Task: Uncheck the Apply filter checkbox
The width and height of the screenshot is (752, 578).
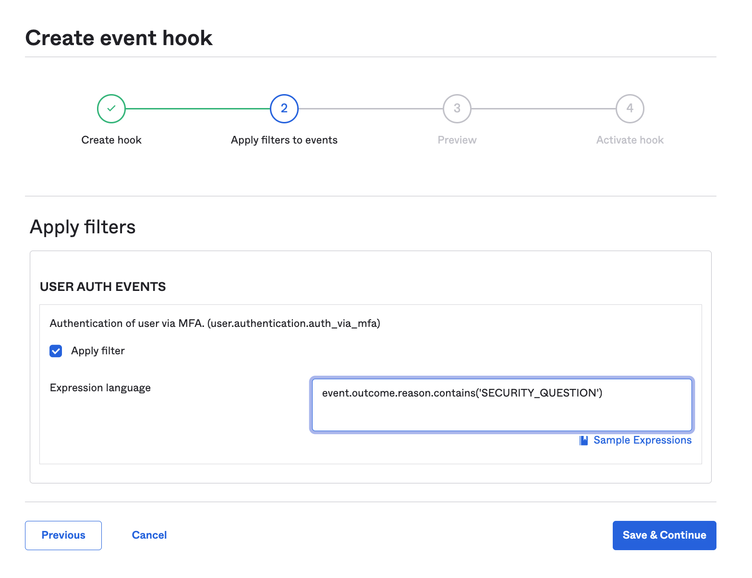Action: (56, 351)
